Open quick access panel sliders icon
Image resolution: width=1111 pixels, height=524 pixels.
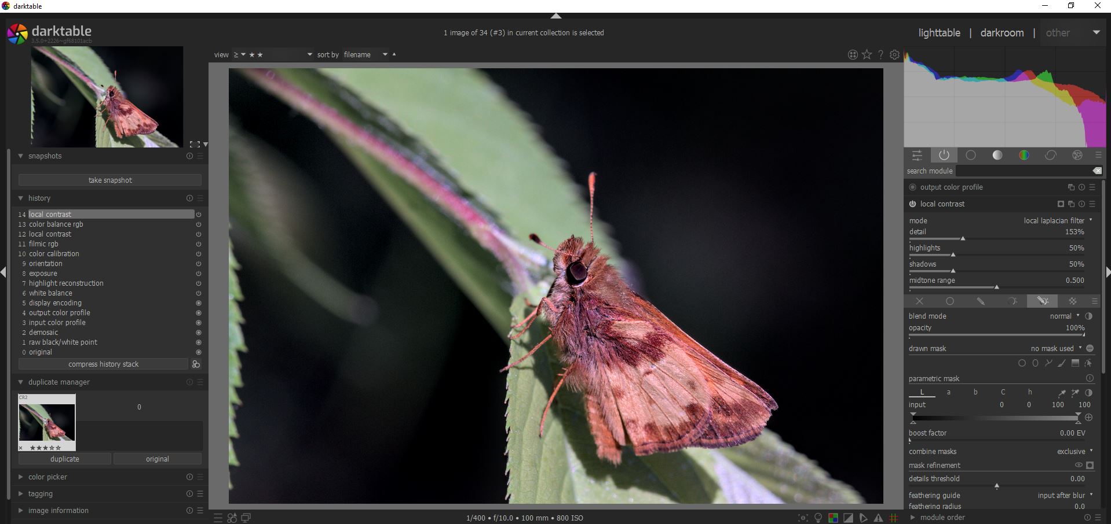pos(917,155)
